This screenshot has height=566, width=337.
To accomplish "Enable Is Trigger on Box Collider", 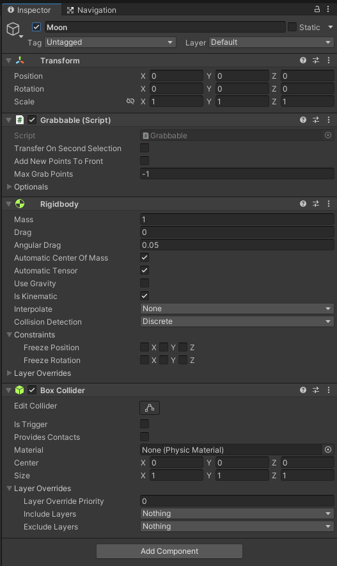I will click(x=145, y=424).
